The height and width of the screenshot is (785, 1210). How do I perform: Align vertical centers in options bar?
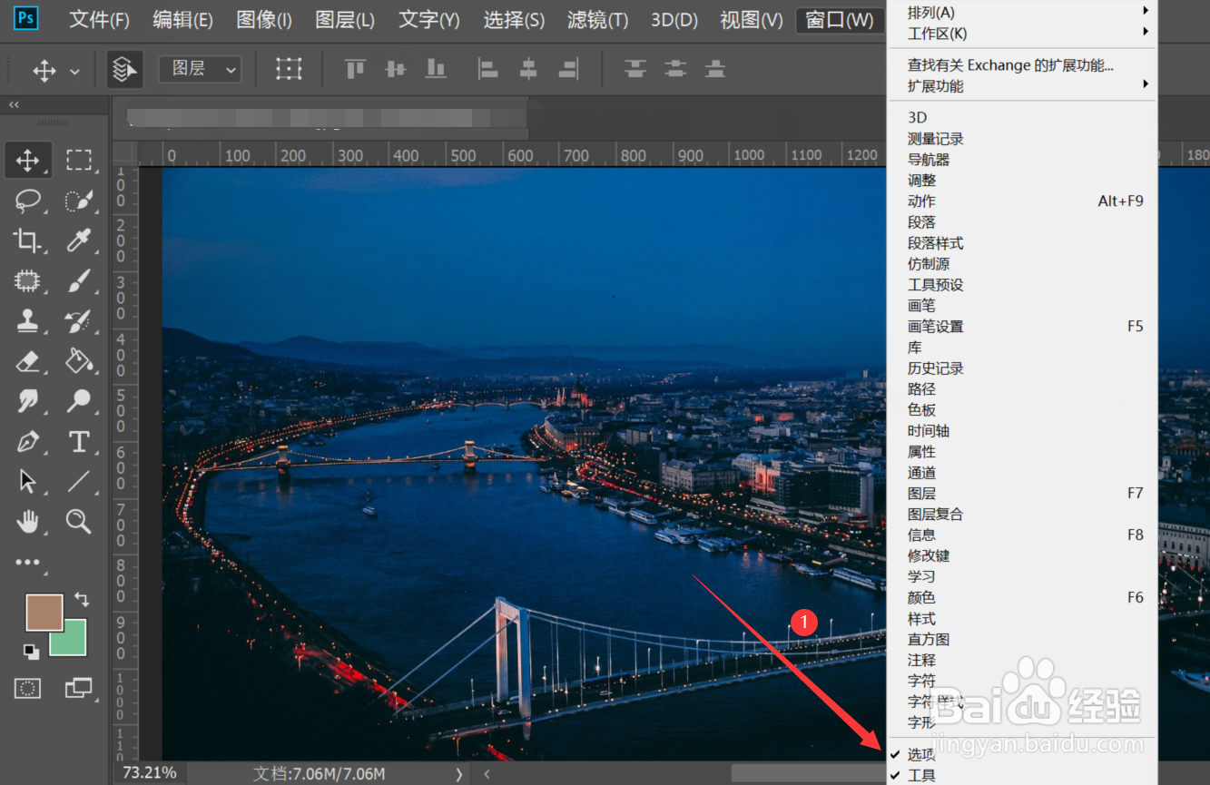point(395,68)
